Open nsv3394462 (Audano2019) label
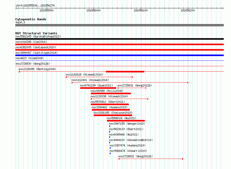Screen dimensions: 231x169 point(110,107)
